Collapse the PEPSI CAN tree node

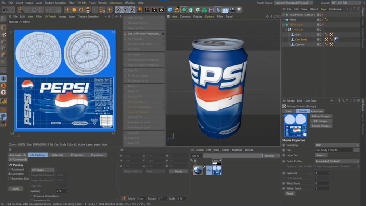pos(283,25)
